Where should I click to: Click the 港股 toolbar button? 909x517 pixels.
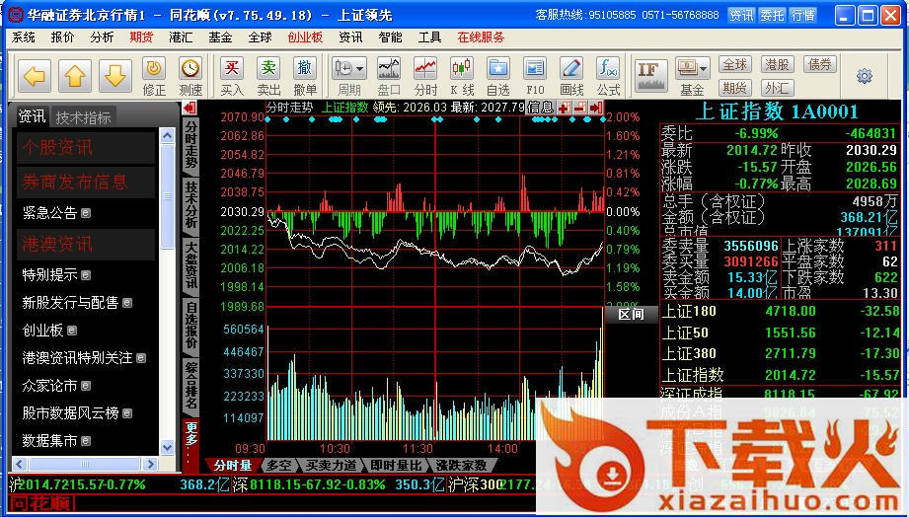[x=777, y=64]
